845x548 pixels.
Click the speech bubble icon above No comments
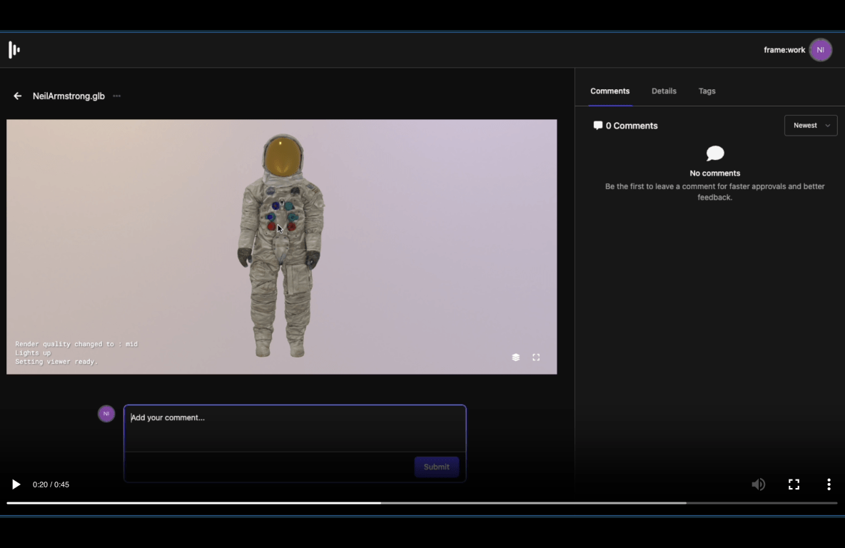[714, 153]
